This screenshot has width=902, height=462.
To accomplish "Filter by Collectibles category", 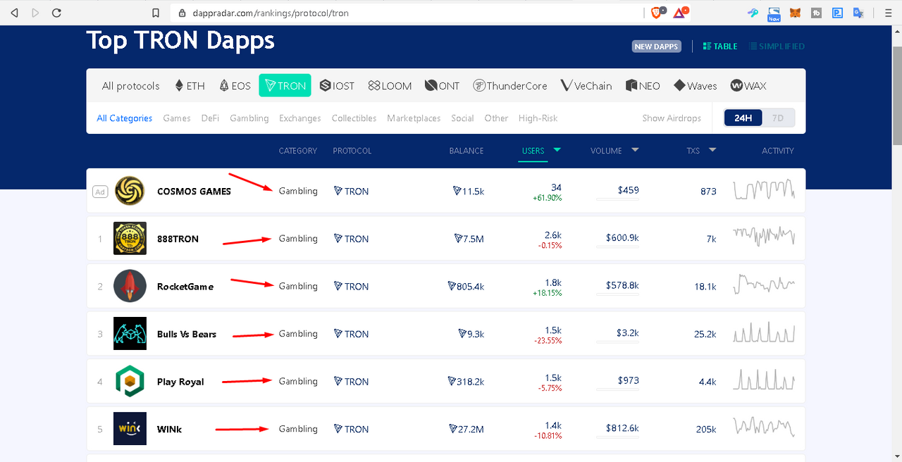I will point(354,118).
